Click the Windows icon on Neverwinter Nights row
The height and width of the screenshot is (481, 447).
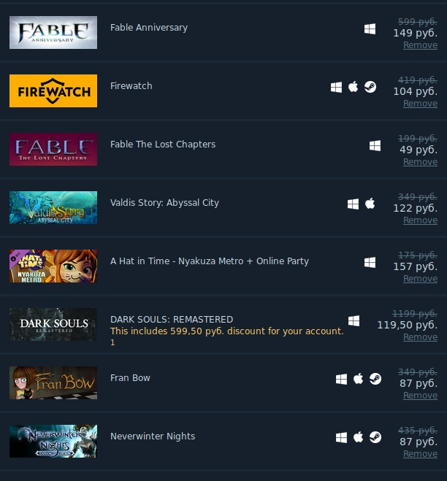click(x=341, y=438)
